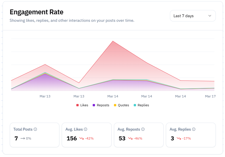Screen dimensions: 225x157
Task: Toggle the Likes series in the legend
Action: tap(82, 105)
